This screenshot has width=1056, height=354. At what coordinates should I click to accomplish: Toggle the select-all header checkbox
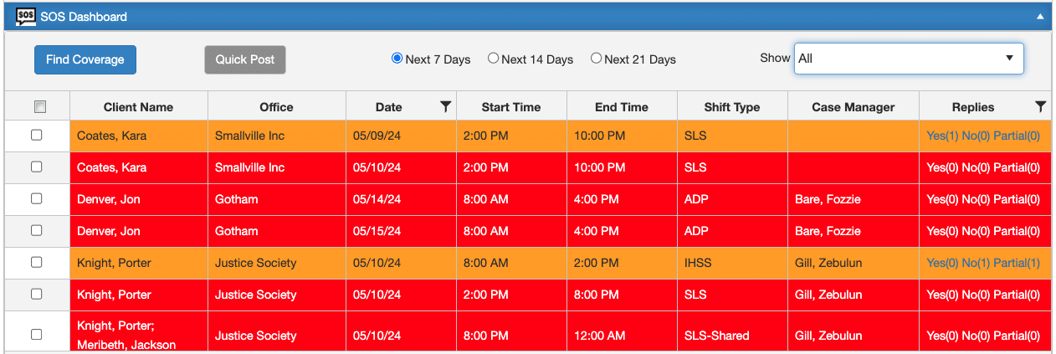[x=39, y=107]
